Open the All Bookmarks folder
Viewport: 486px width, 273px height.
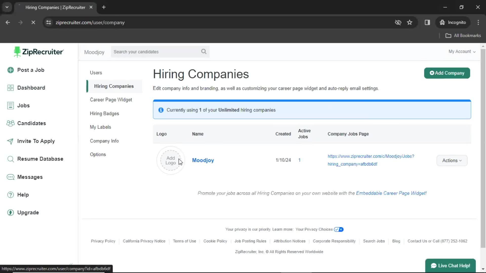click(x=463, y=36)
